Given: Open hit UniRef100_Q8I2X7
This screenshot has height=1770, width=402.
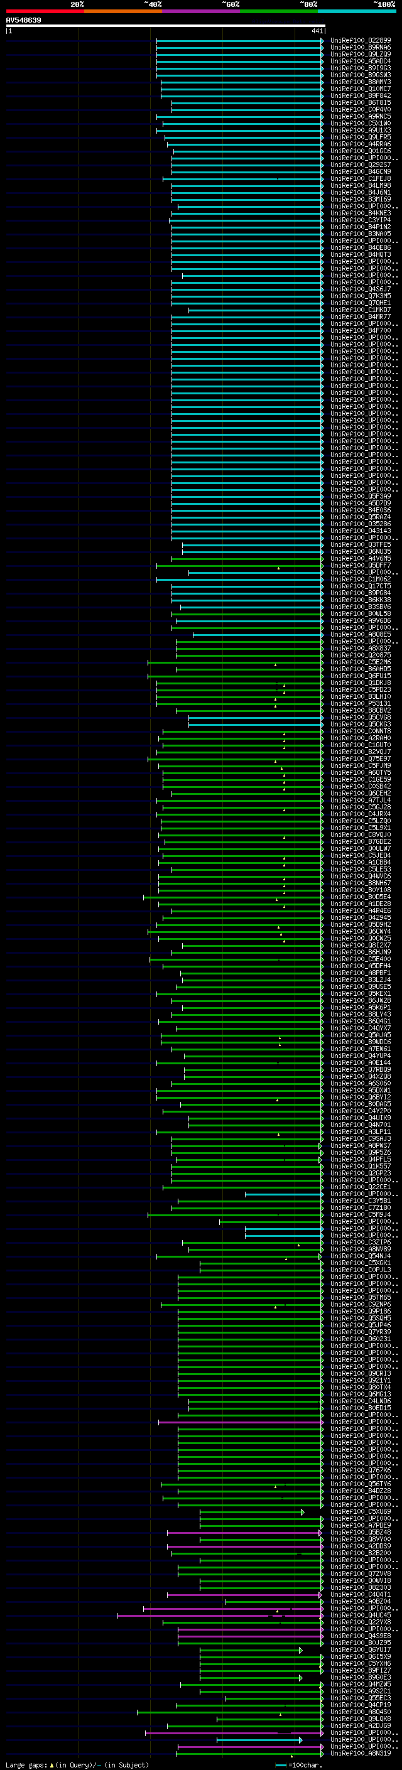Looking at the screenshot, I should (x=360, y=946).
